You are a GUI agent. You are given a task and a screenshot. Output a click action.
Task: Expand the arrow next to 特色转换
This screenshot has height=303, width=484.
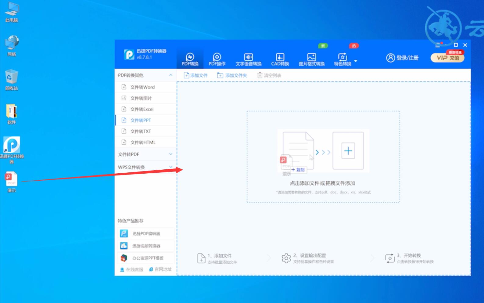click(x=356, y=61)
